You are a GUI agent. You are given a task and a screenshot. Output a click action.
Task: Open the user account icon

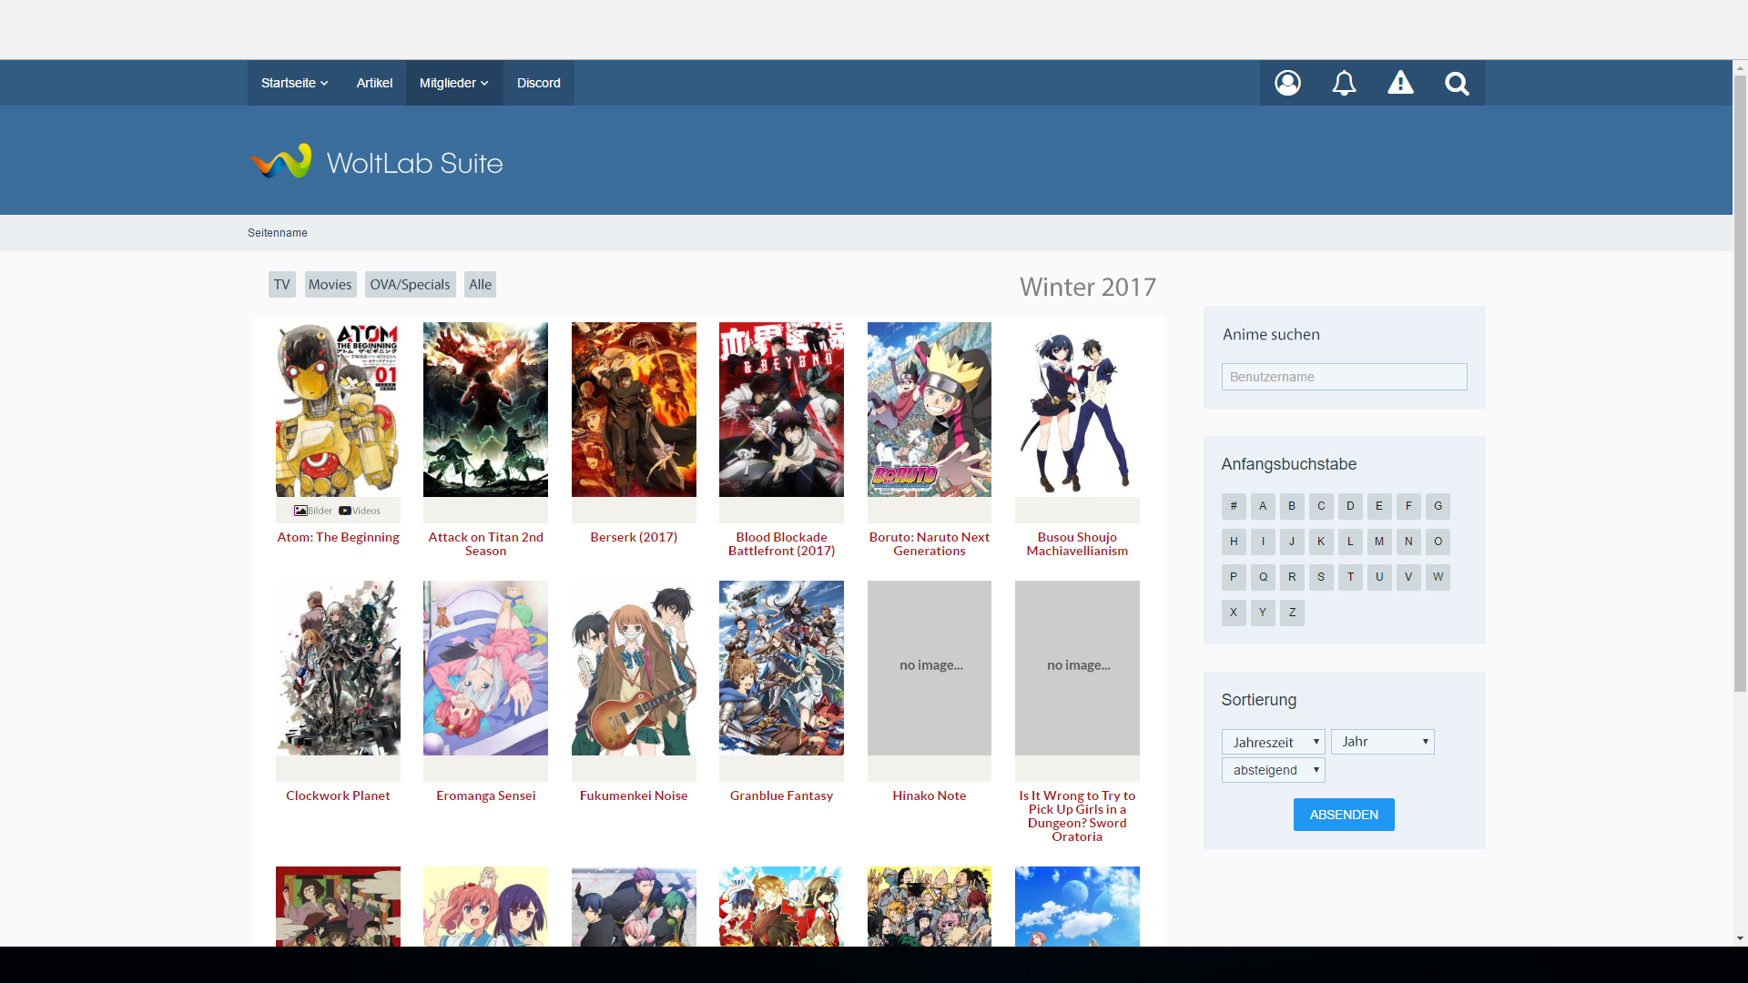1287,83
